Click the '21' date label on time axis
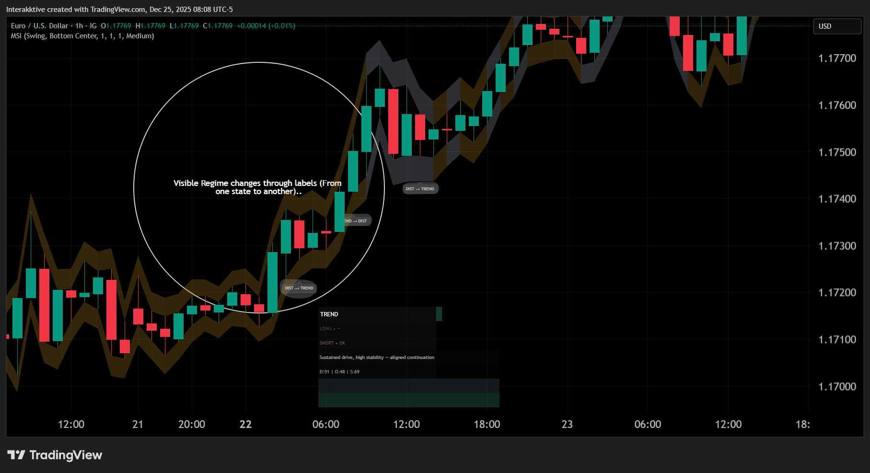The image size is (870, 473). pyautogui.click(x=138, y=424)
